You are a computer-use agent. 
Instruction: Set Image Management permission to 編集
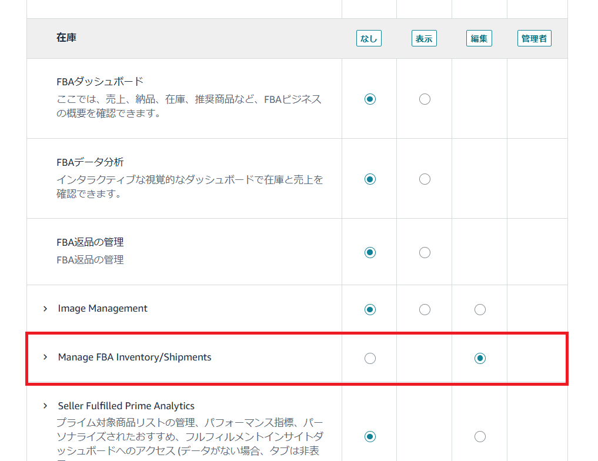point(480,309)
